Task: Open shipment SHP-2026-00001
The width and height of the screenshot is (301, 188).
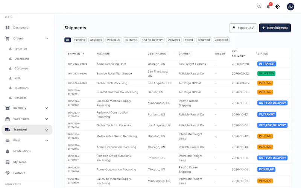Action: click(x=78, y=64)
